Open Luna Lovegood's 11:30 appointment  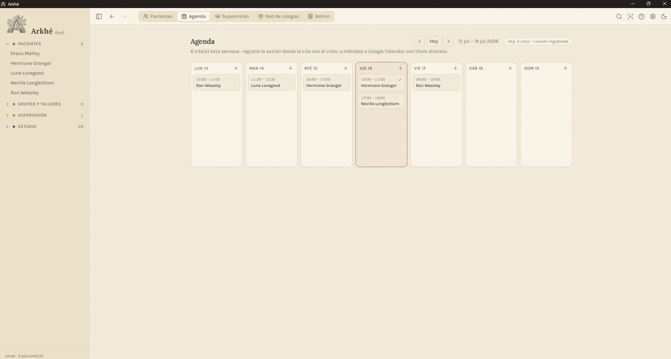click(x=272, y=83)
